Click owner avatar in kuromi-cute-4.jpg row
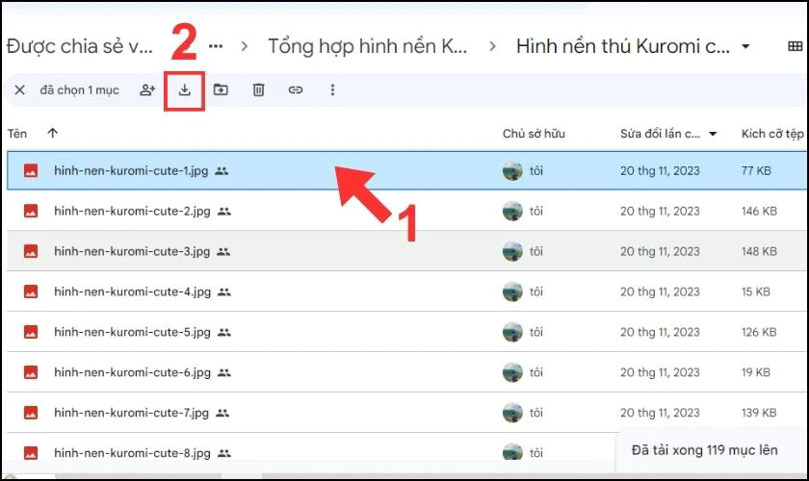The width and height of the screenshot is (809, 481). (512, 291)
